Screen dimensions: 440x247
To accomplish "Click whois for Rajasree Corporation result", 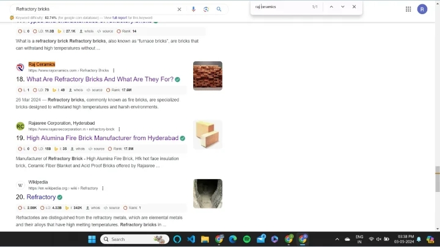I will [78, 149].
